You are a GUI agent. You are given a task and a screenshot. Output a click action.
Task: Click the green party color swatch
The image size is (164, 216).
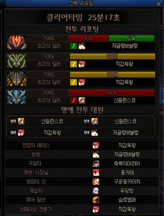(73, 46)
